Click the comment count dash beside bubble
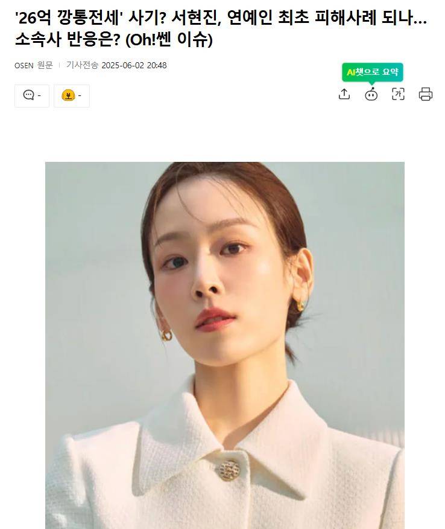This screenshot has width=445, height=529. 39,96
